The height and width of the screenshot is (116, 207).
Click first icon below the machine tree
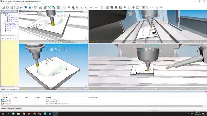[3, 39]
